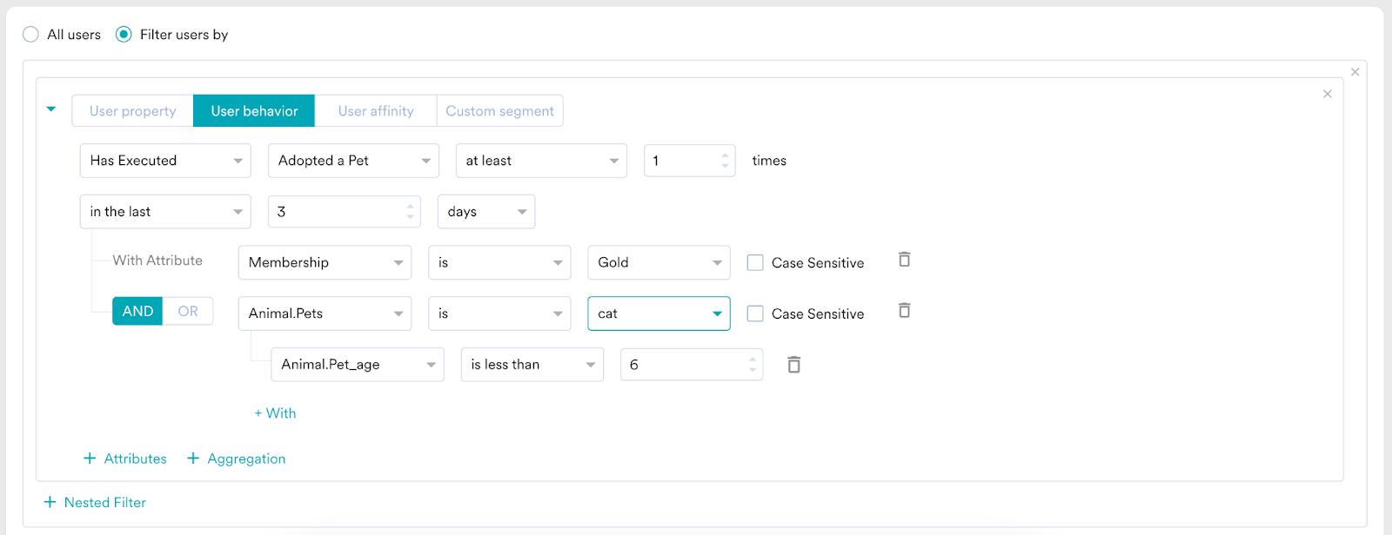Collapse the filter with the teal arrow
The height and width of the screenshot is (535, 1392).
(51, 109)
